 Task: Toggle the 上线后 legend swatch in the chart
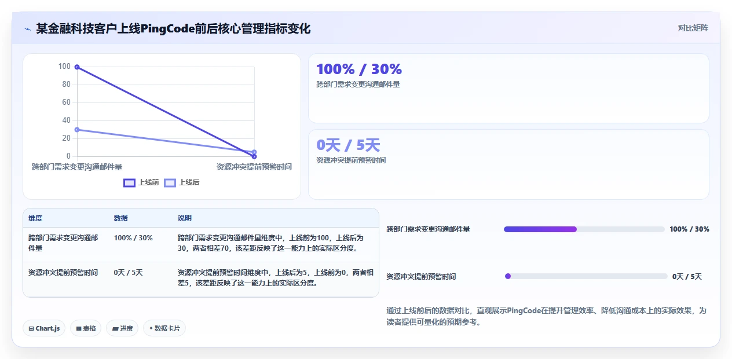pyautogui.click(x=170, y=182)
